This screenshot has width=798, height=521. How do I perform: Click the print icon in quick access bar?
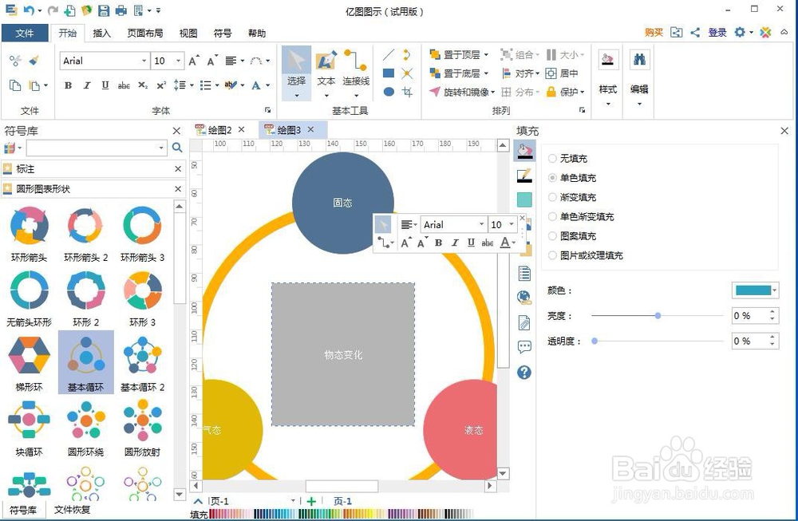coord(121,10)
